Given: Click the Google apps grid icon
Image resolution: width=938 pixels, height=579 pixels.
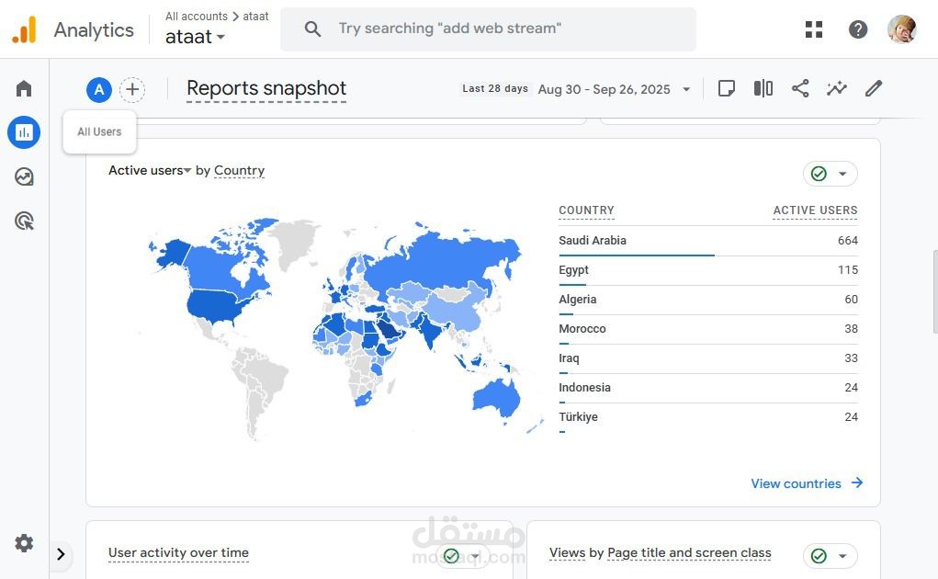Looking at the screenshot, I should point(814,29).
